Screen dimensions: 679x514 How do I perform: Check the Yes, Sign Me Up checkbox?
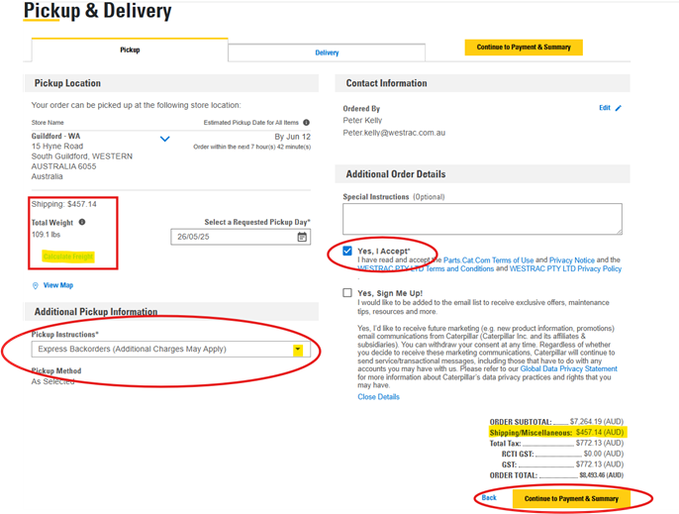[x=347, y=293]
